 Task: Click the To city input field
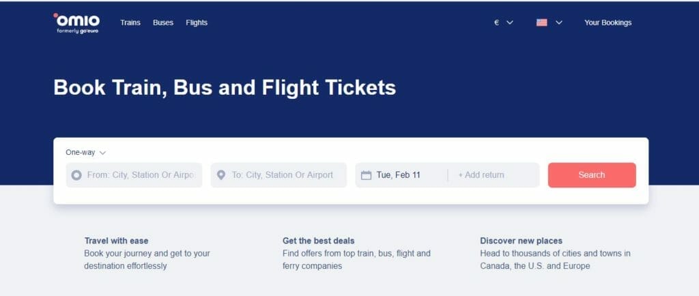279,175
